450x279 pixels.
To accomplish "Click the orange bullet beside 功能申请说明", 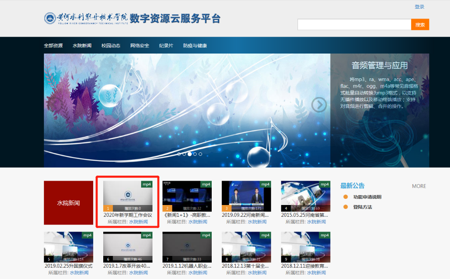I will tap(346, 197).
